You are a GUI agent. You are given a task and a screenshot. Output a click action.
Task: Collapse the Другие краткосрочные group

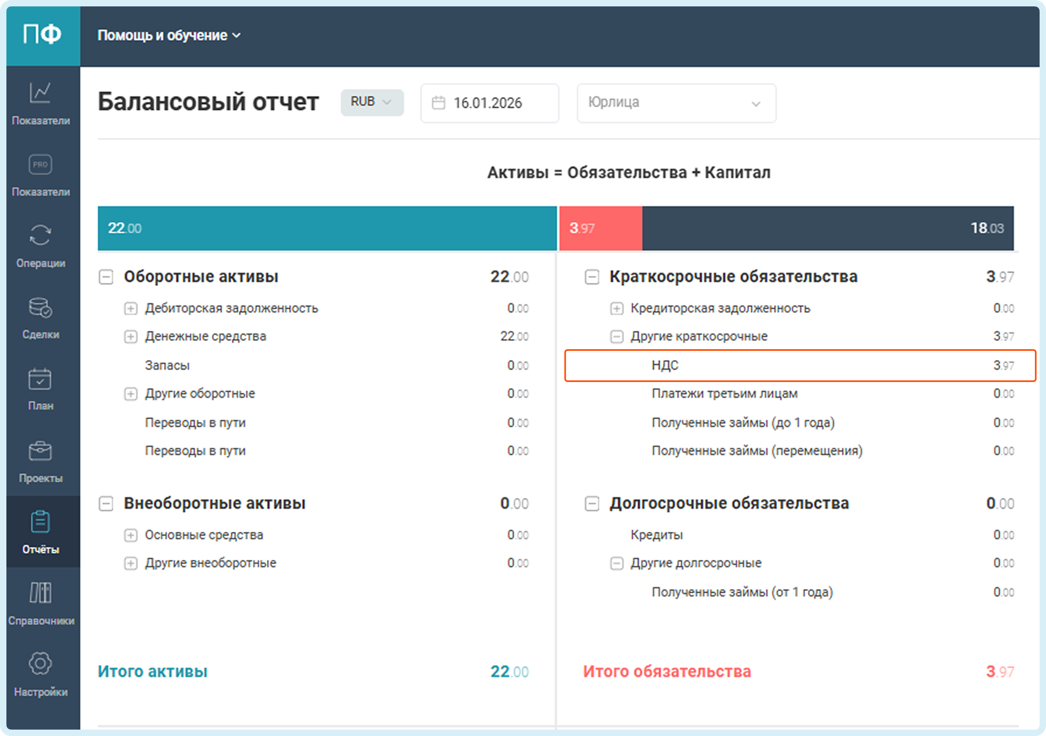click(616, 337)
